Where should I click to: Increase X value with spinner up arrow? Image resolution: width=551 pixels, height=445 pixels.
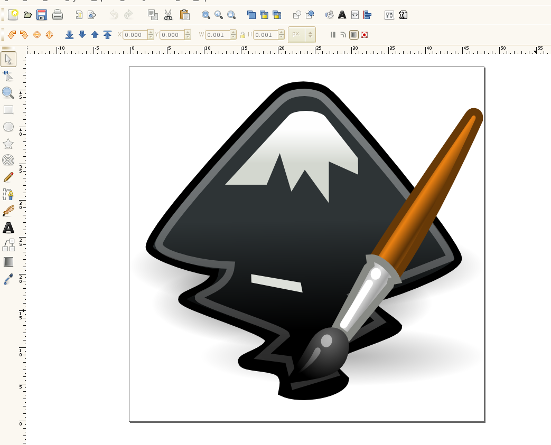coord(151,32)
